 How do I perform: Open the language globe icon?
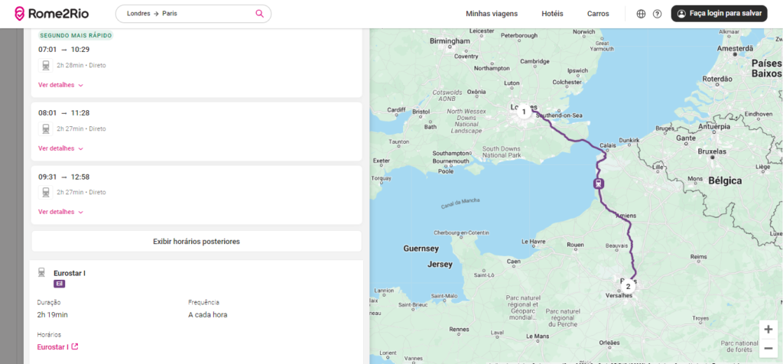(x=641, y=14)
